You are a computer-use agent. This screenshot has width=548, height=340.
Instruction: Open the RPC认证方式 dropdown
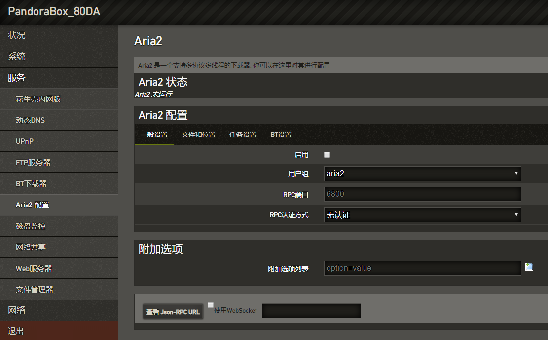click(x=423, y=215)
